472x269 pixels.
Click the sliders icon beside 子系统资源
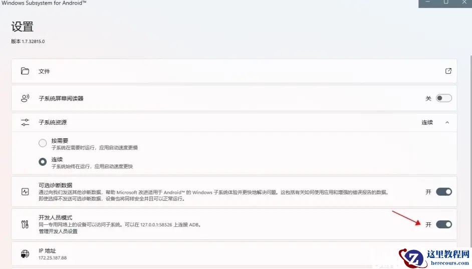pyautogui.click(x=25, y=122)
